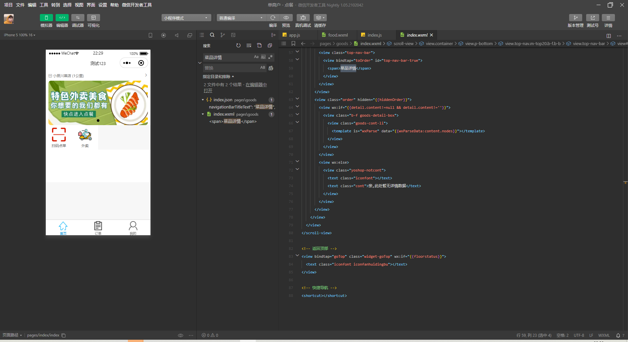The width and height of the screenshot is (628, 342).
Task: Click the 测试号 test account icon
Action: click(x=593, y=18)
